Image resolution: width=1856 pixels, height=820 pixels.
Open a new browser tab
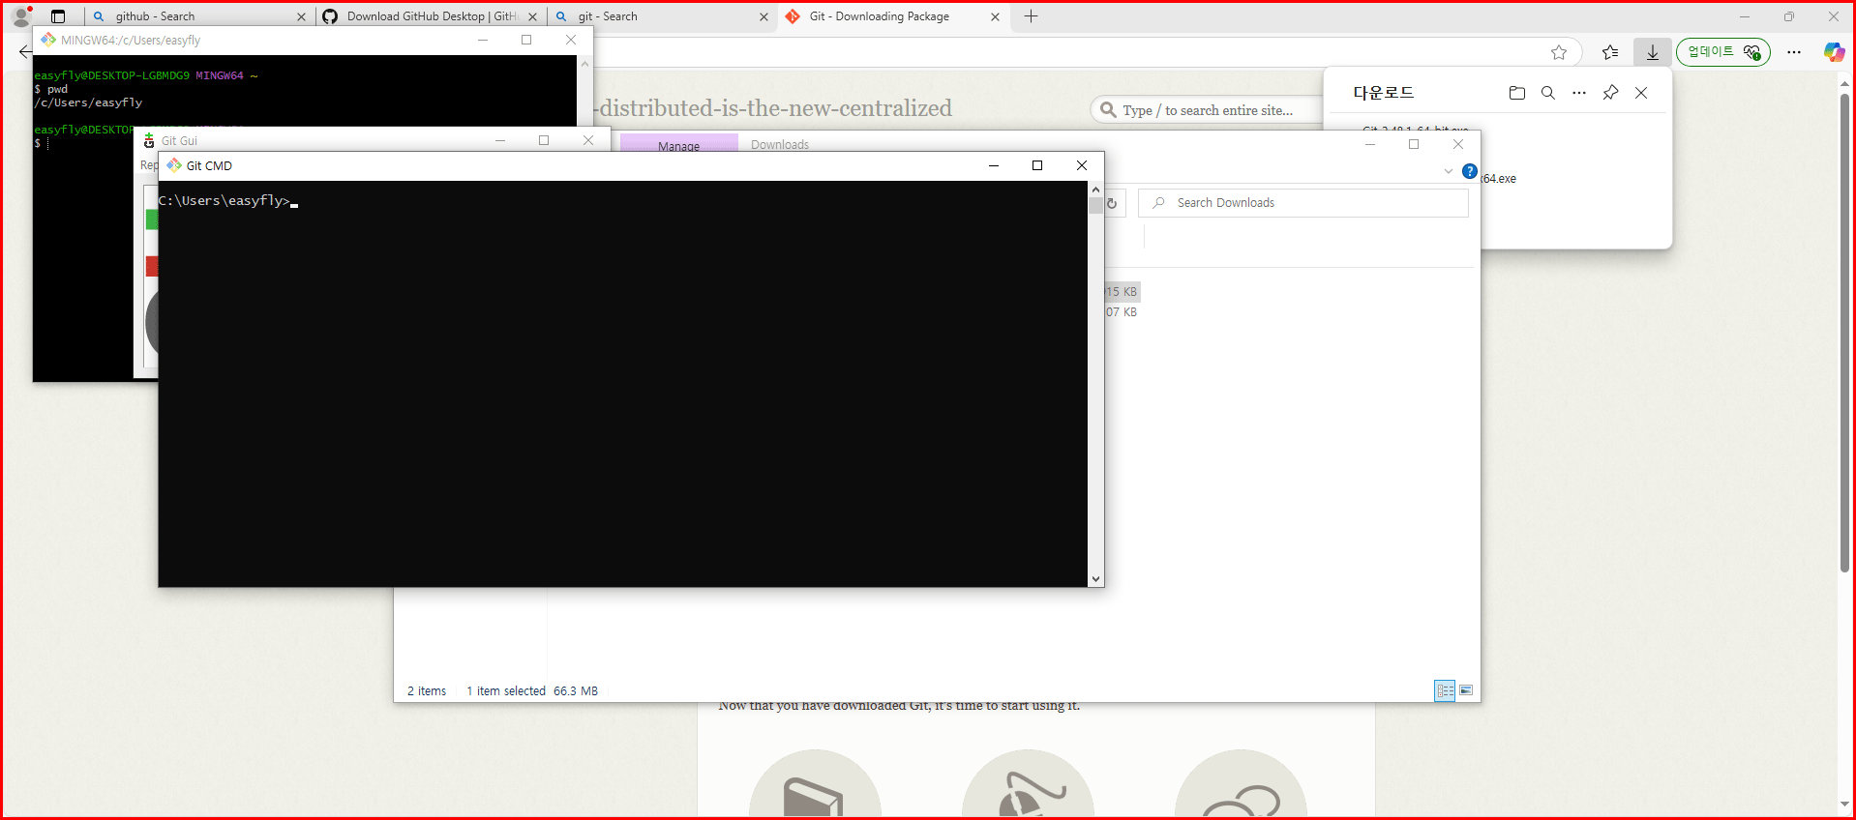[x=1031, y=16]
